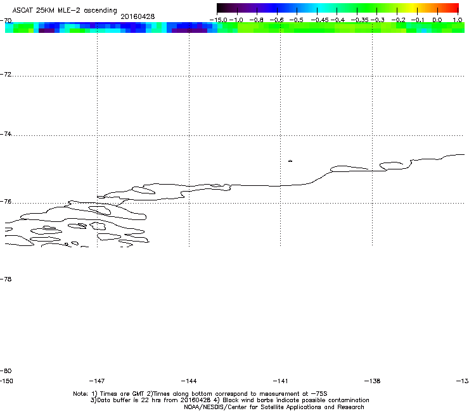The width and height of the screenshot is (469, 411).
Task: Click the small island outline near -141
Action: point(290,161)
